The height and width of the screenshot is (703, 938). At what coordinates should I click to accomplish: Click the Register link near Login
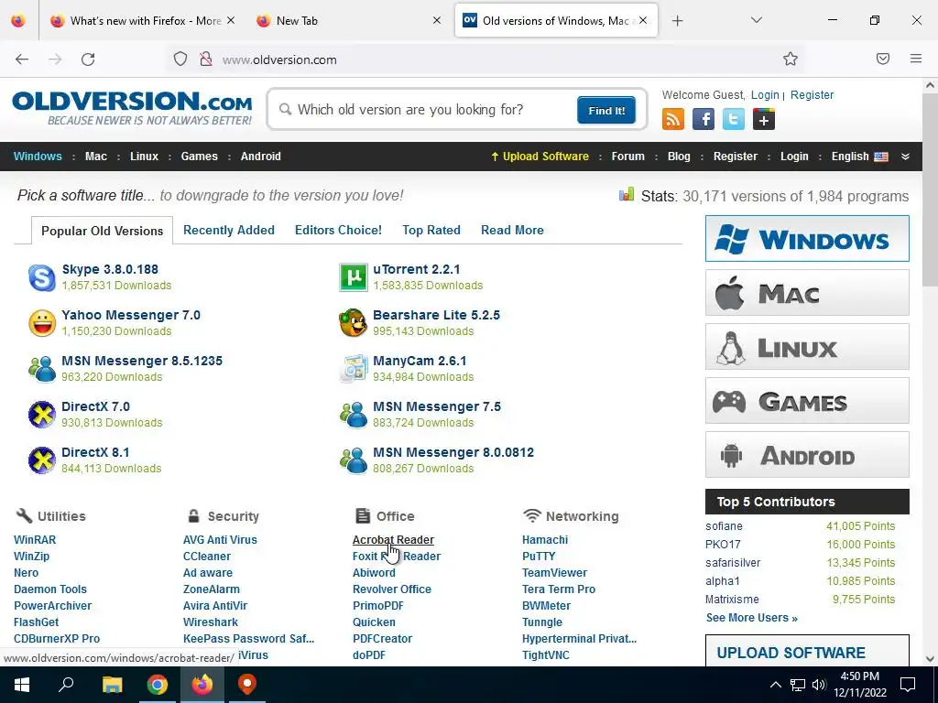tap(812, 95)
